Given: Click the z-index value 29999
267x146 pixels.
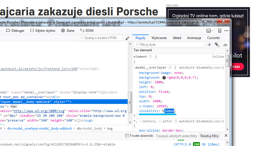Looking at the screenshot, I should [161, 106].
